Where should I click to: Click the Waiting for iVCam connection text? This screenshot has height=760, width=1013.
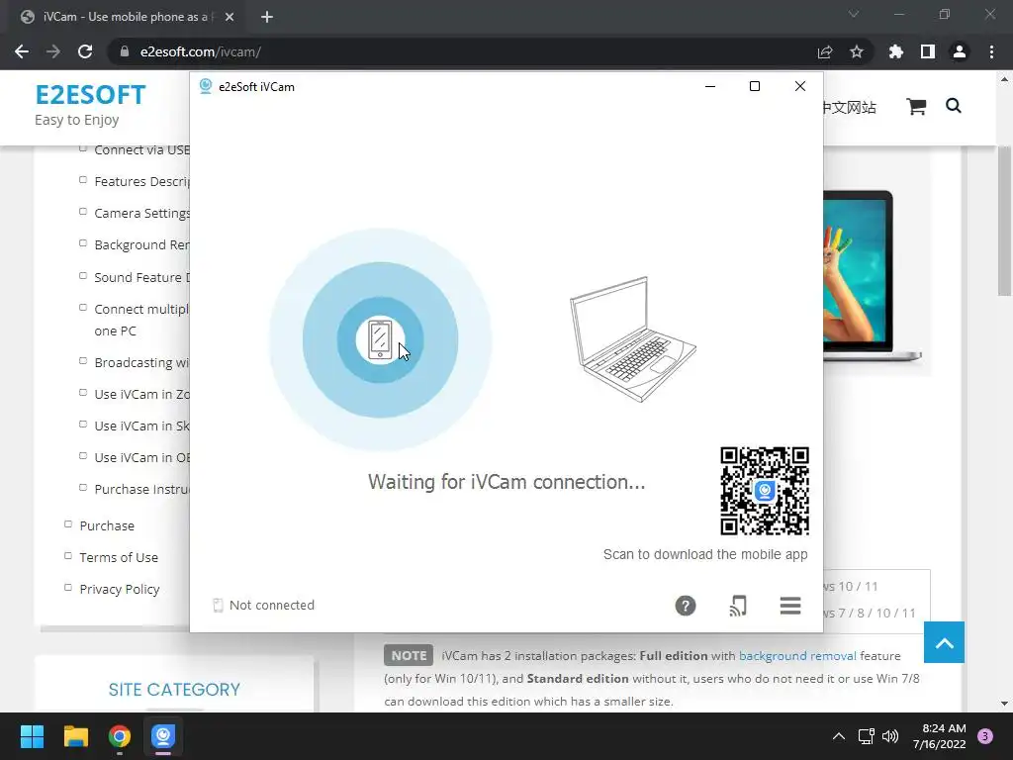(506, 482)
